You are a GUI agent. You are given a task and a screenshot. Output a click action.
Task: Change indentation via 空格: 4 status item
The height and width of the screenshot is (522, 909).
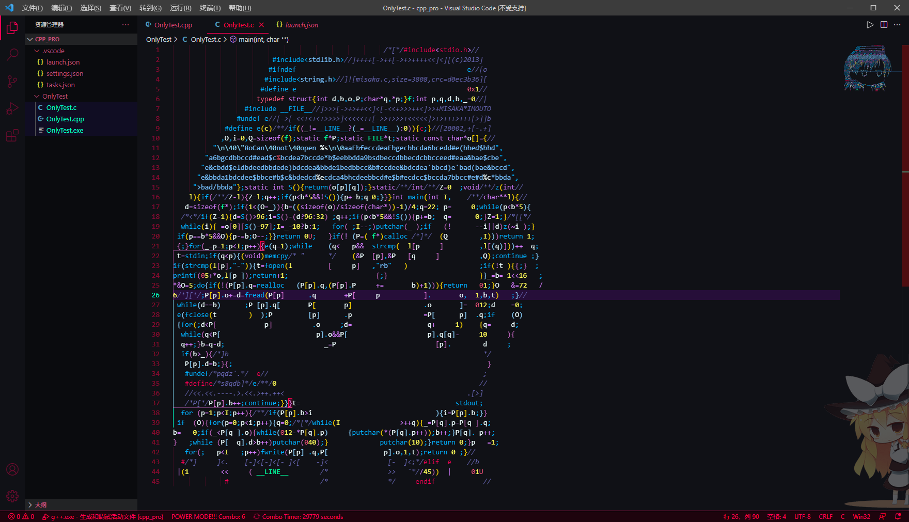click(x=776, y=516)
